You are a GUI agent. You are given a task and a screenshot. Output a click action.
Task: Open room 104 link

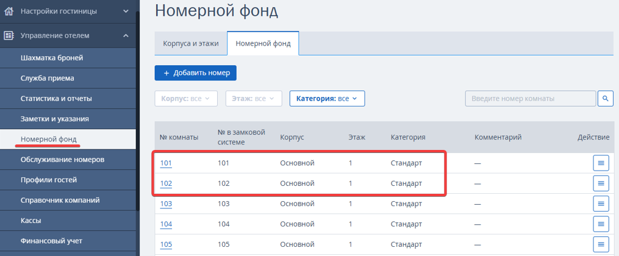click(x=166, y=224)
